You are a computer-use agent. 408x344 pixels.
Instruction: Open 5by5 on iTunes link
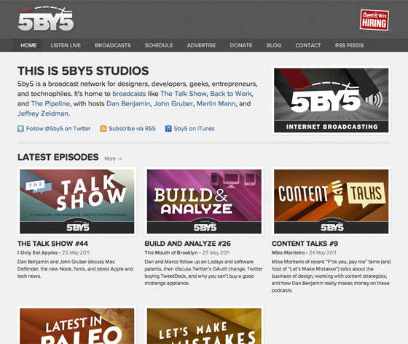coord(194,128)
